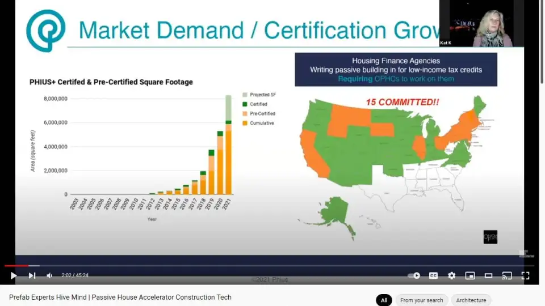The image size is (545, 306).
Task: Select the From your search chip
Action: (421, 300)
